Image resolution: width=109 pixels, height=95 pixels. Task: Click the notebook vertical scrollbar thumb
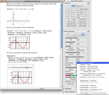tap(61, 26)
